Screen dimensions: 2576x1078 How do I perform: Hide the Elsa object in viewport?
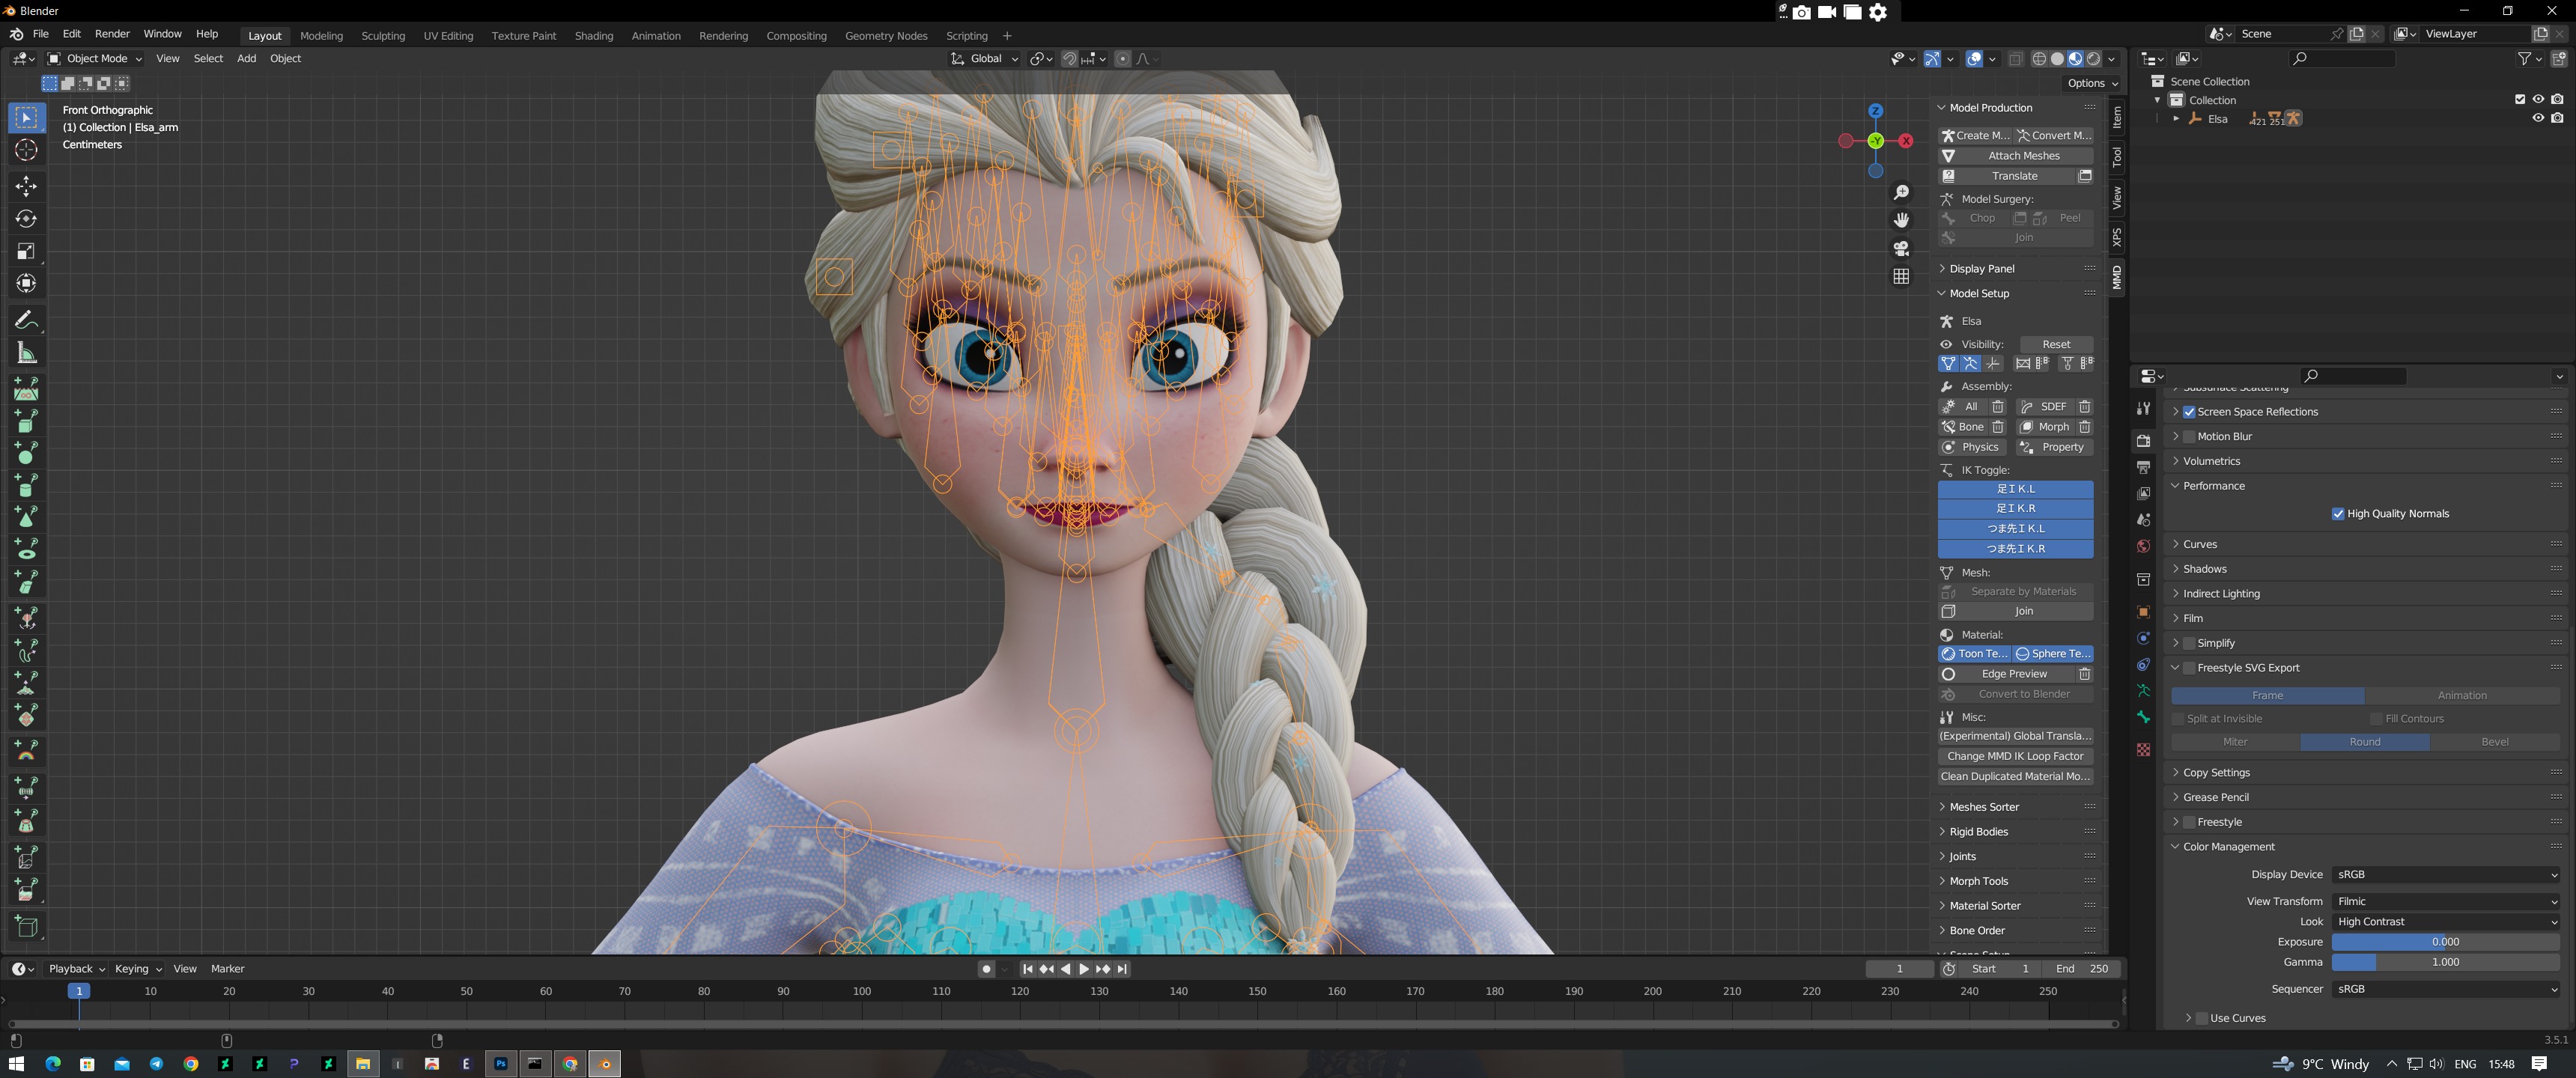[x=2538, y=118]
